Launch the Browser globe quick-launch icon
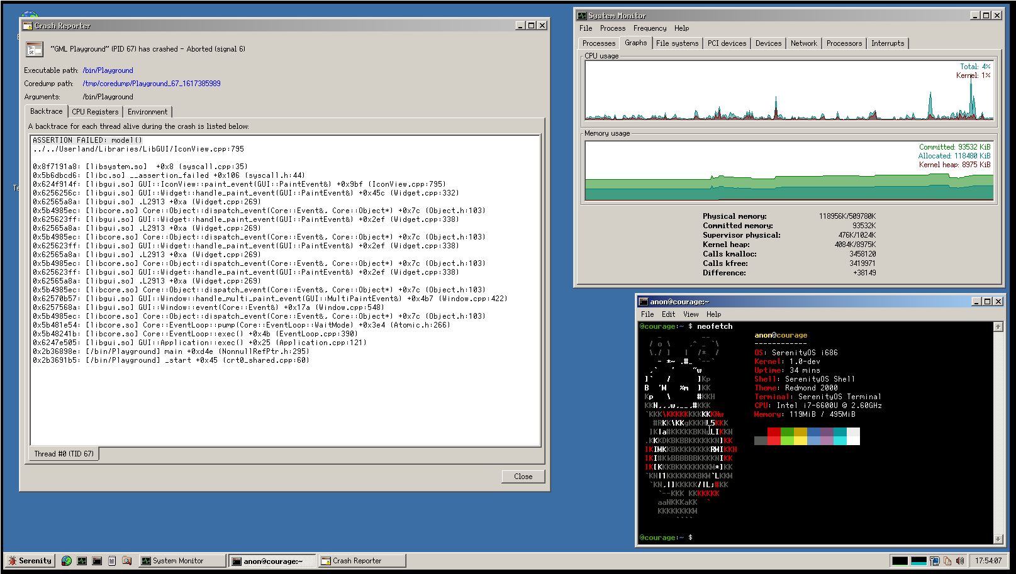 coord(67,561)
